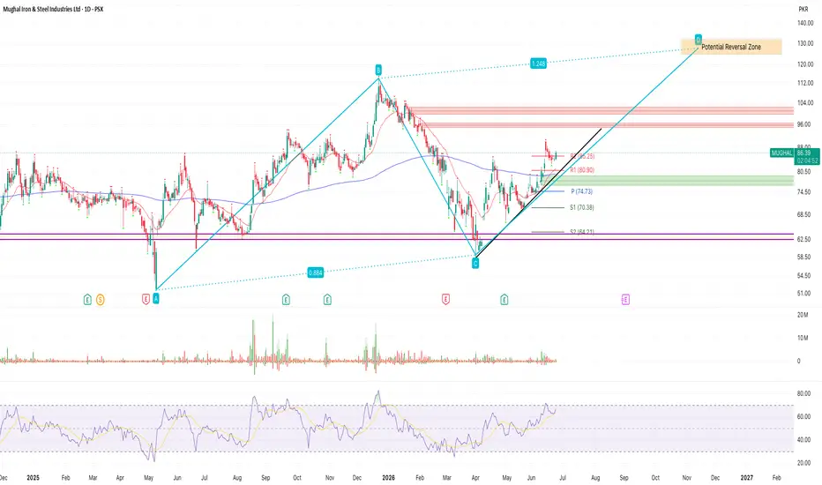This screenshot has width=822, height=485.
Task: Select the pattern point B label
Action: coord(378,70)
